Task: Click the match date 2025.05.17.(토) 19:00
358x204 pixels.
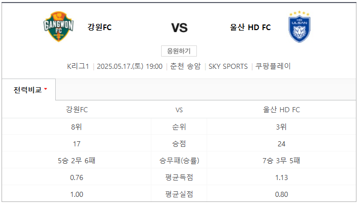Action: click(x=129, y=66)
